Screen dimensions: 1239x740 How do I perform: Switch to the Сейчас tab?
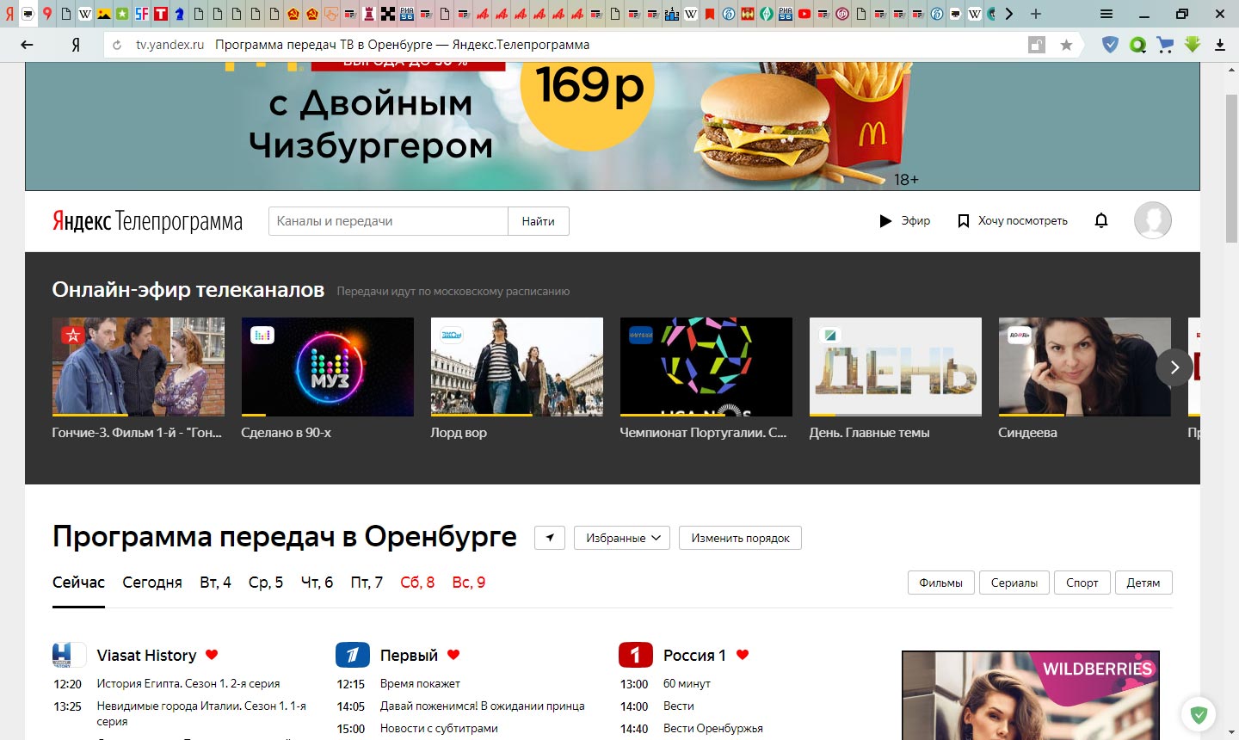coord(78,582)
